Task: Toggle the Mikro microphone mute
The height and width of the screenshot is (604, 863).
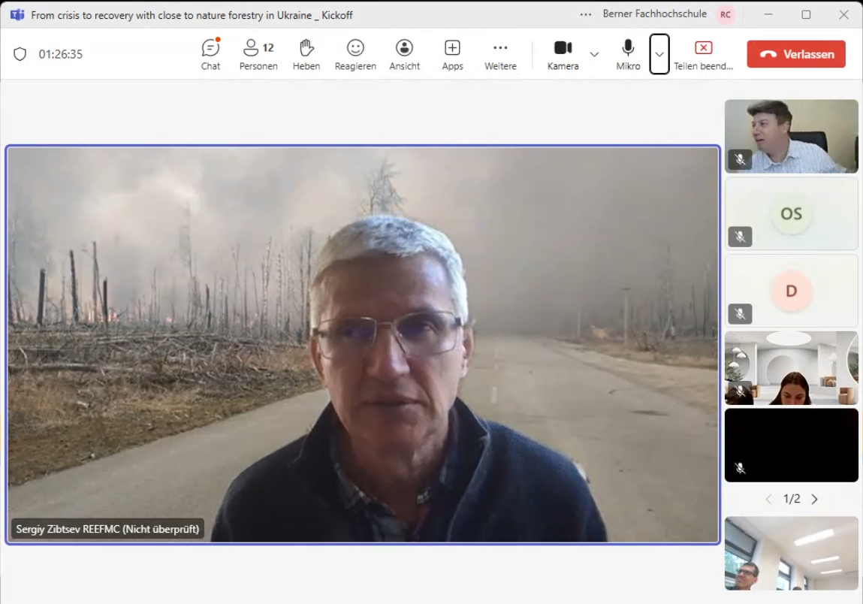Action: pos(628,54)
